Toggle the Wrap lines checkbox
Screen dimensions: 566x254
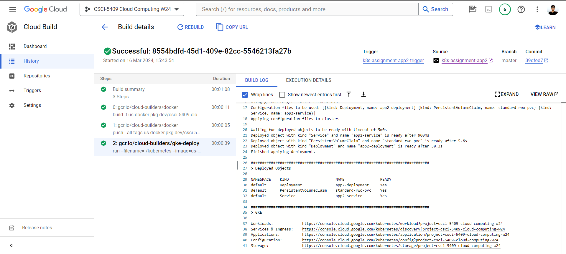[245, 95]
